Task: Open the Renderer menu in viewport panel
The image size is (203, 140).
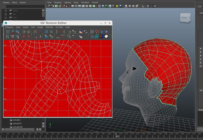Action: [x=85, y=2]
